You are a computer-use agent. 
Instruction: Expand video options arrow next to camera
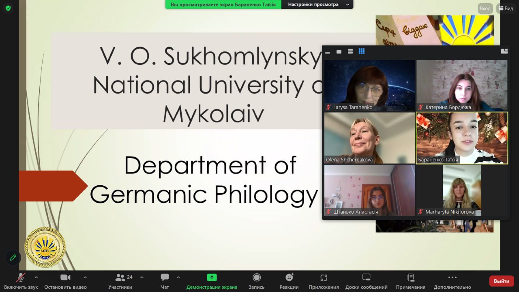tap(85, 277)
